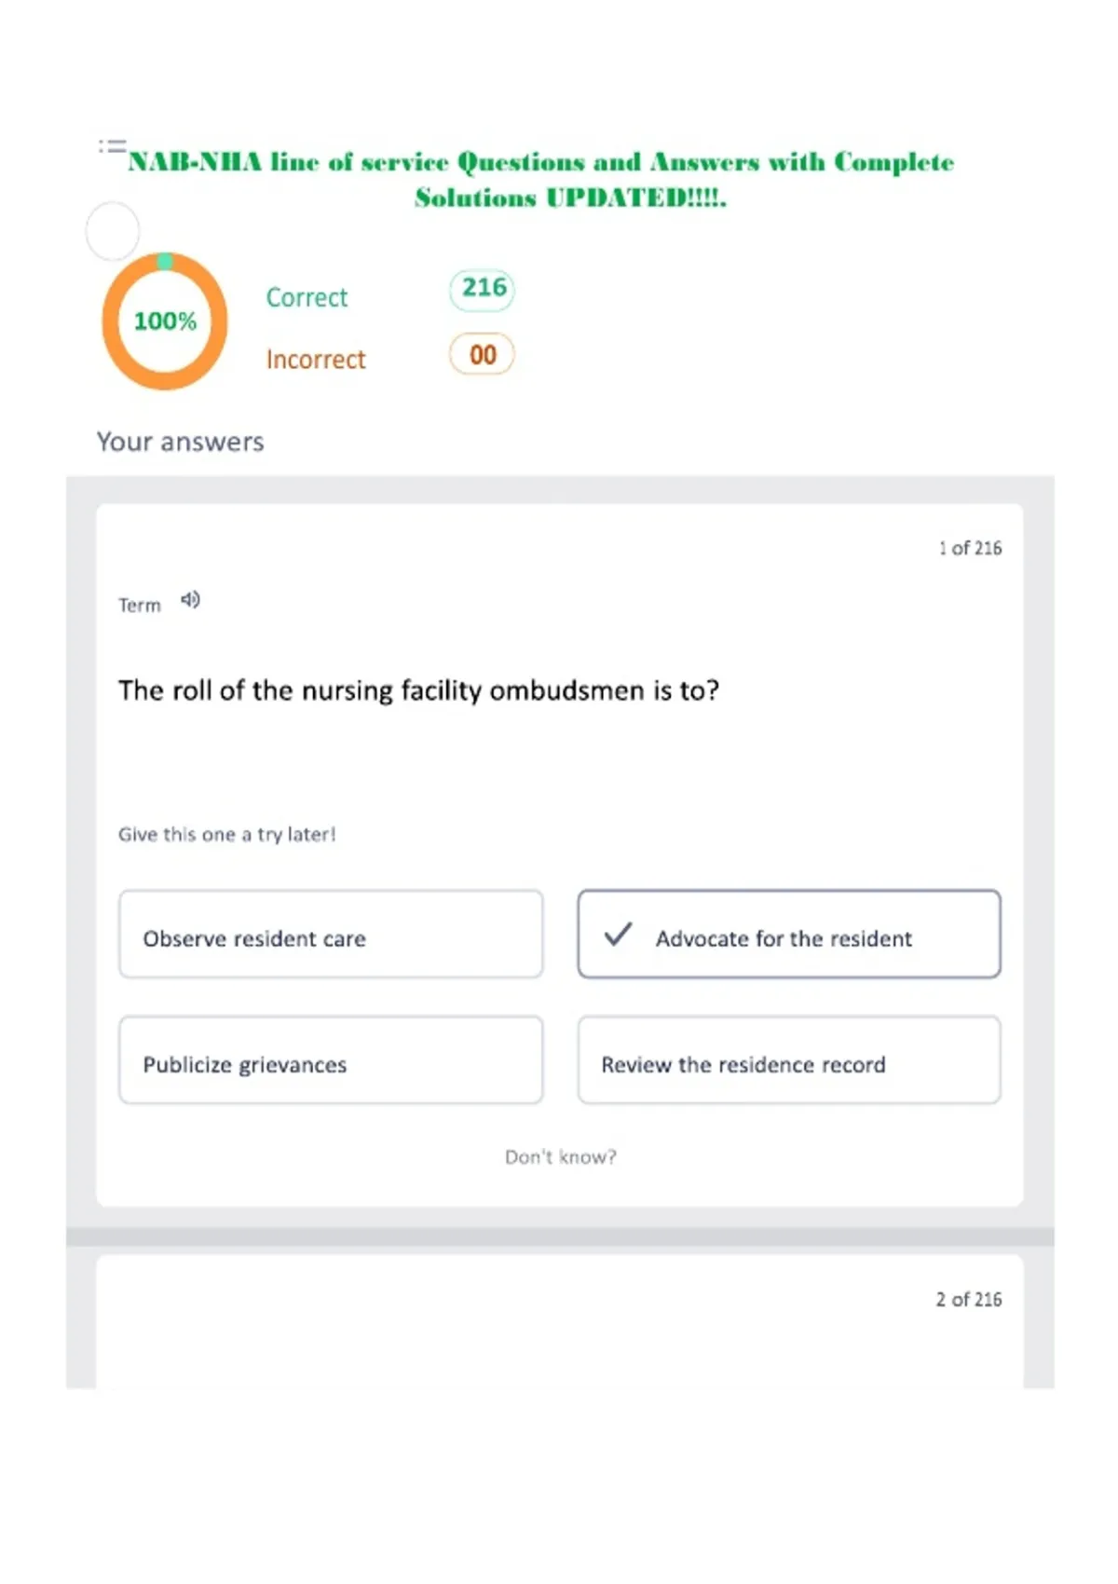
Task: Click the Term label
Action: pos(140,606)
